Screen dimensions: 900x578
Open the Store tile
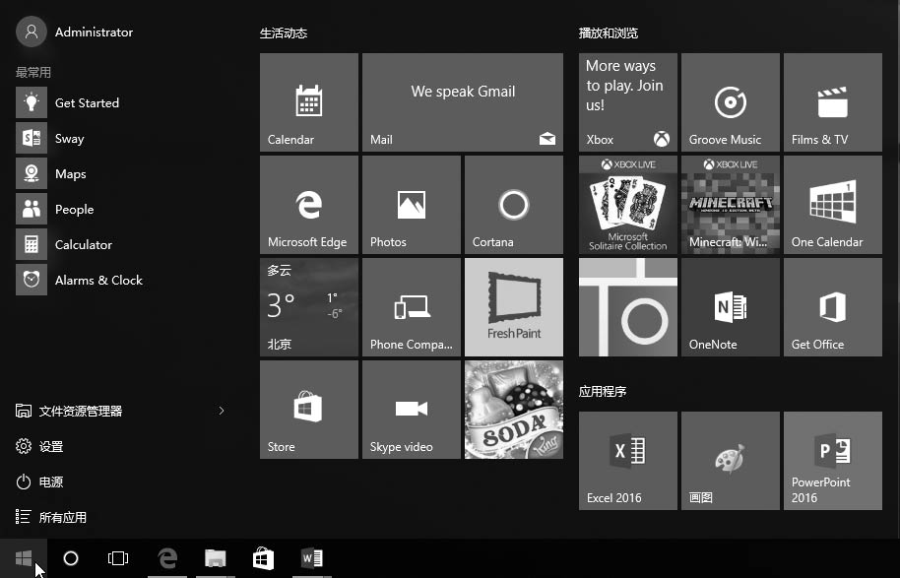point(308,409)
